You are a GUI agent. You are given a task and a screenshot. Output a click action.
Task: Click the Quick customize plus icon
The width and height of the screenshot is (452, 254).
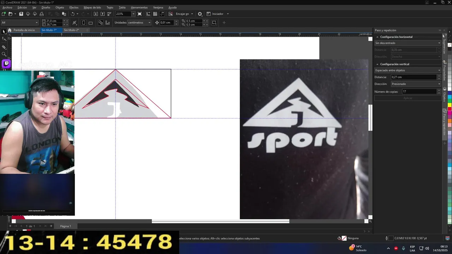[x=224, y=23]
